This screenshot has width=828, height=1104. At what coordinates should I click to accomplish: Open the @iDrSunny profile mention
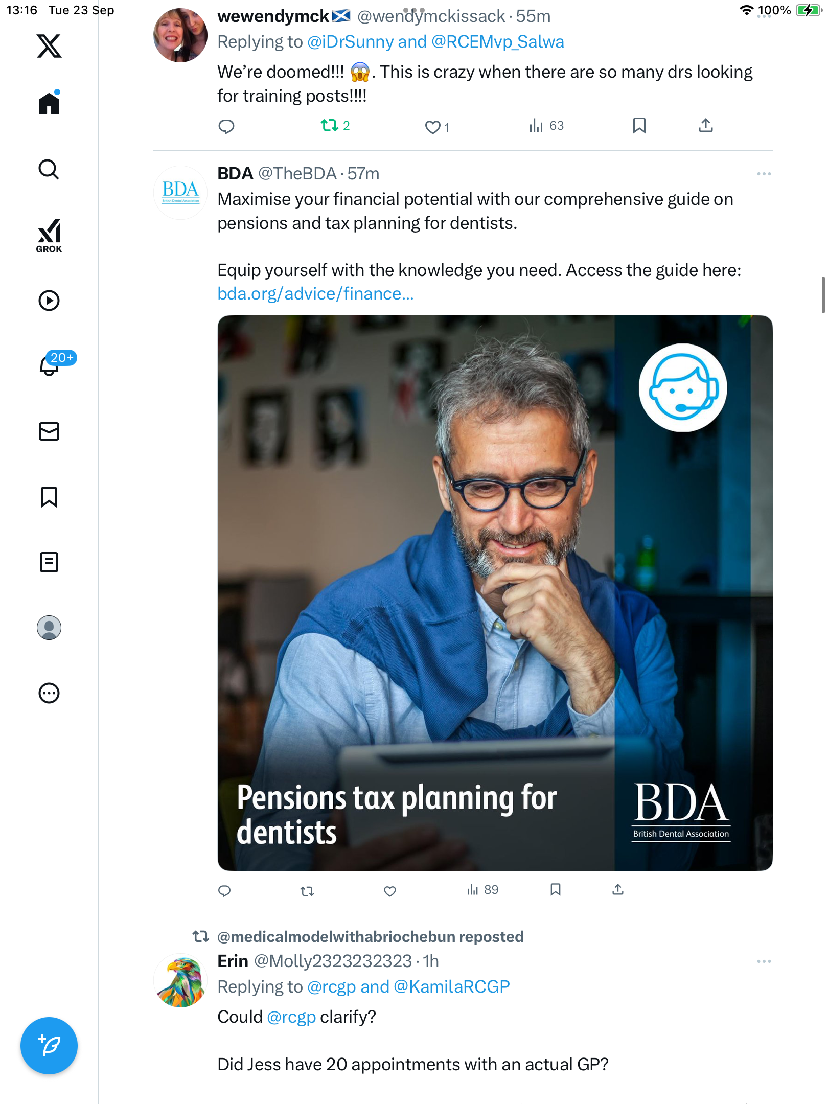351,42
